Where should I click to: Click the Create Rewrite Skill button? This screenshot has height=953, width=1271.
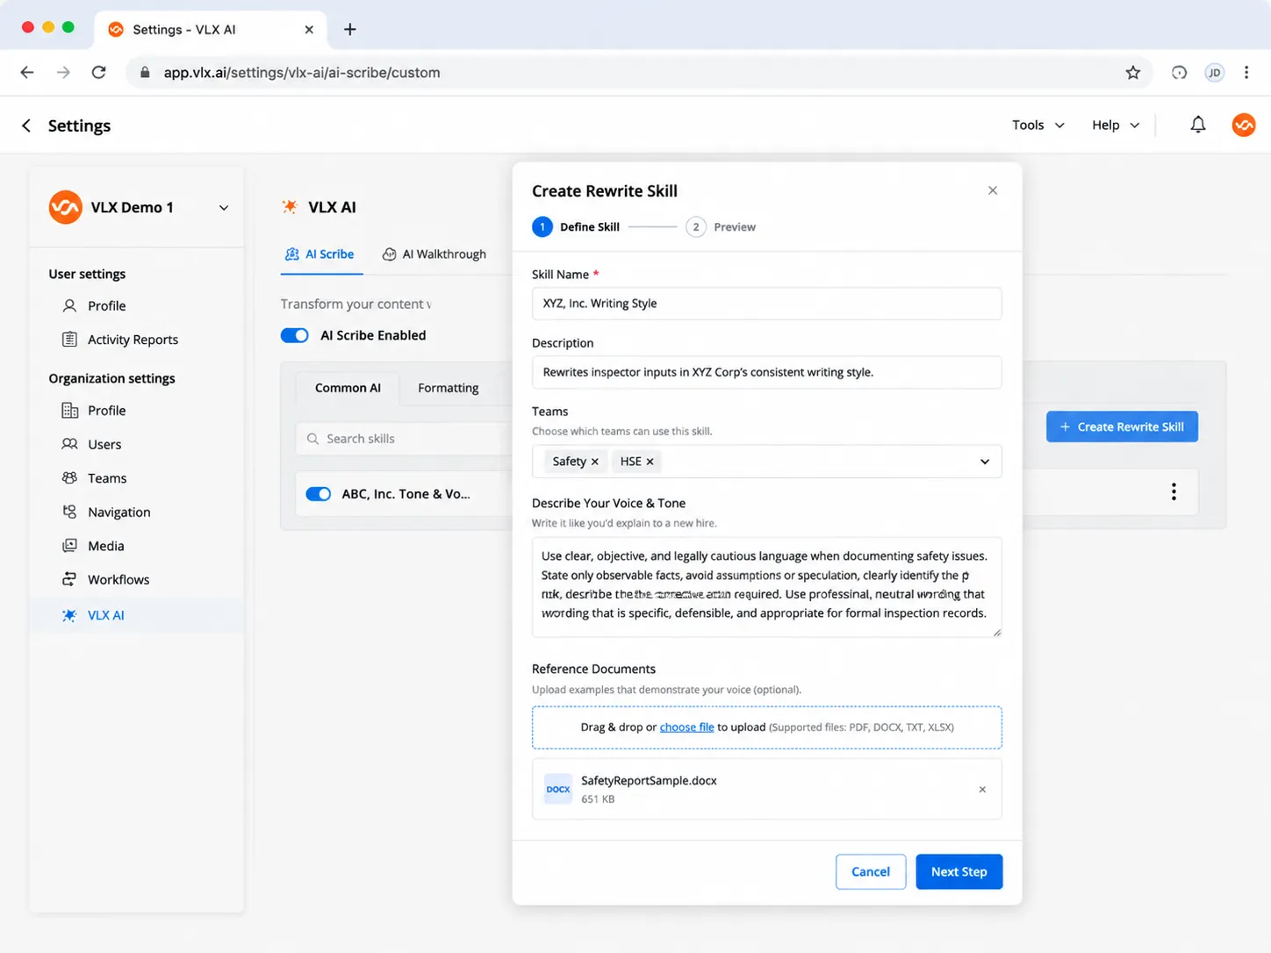(1122, 426)
